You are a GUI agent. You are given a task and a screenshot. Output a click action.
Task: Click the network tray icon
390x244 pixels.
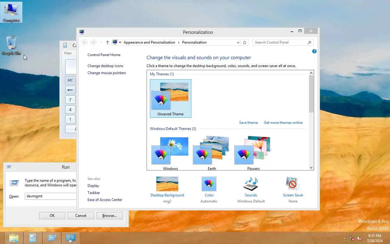coord(352,238)
